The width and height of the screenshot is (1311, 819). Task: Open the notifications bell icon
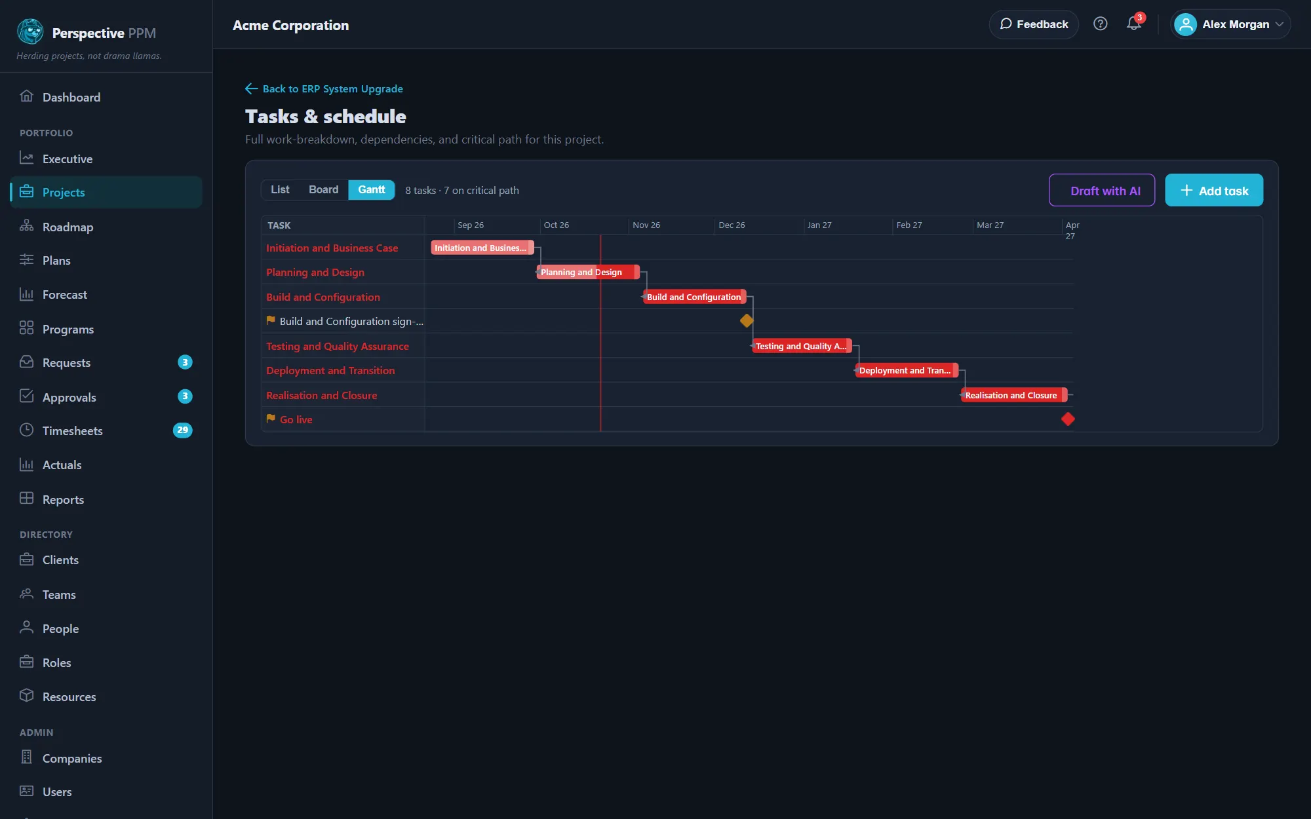coord(1133,24)
